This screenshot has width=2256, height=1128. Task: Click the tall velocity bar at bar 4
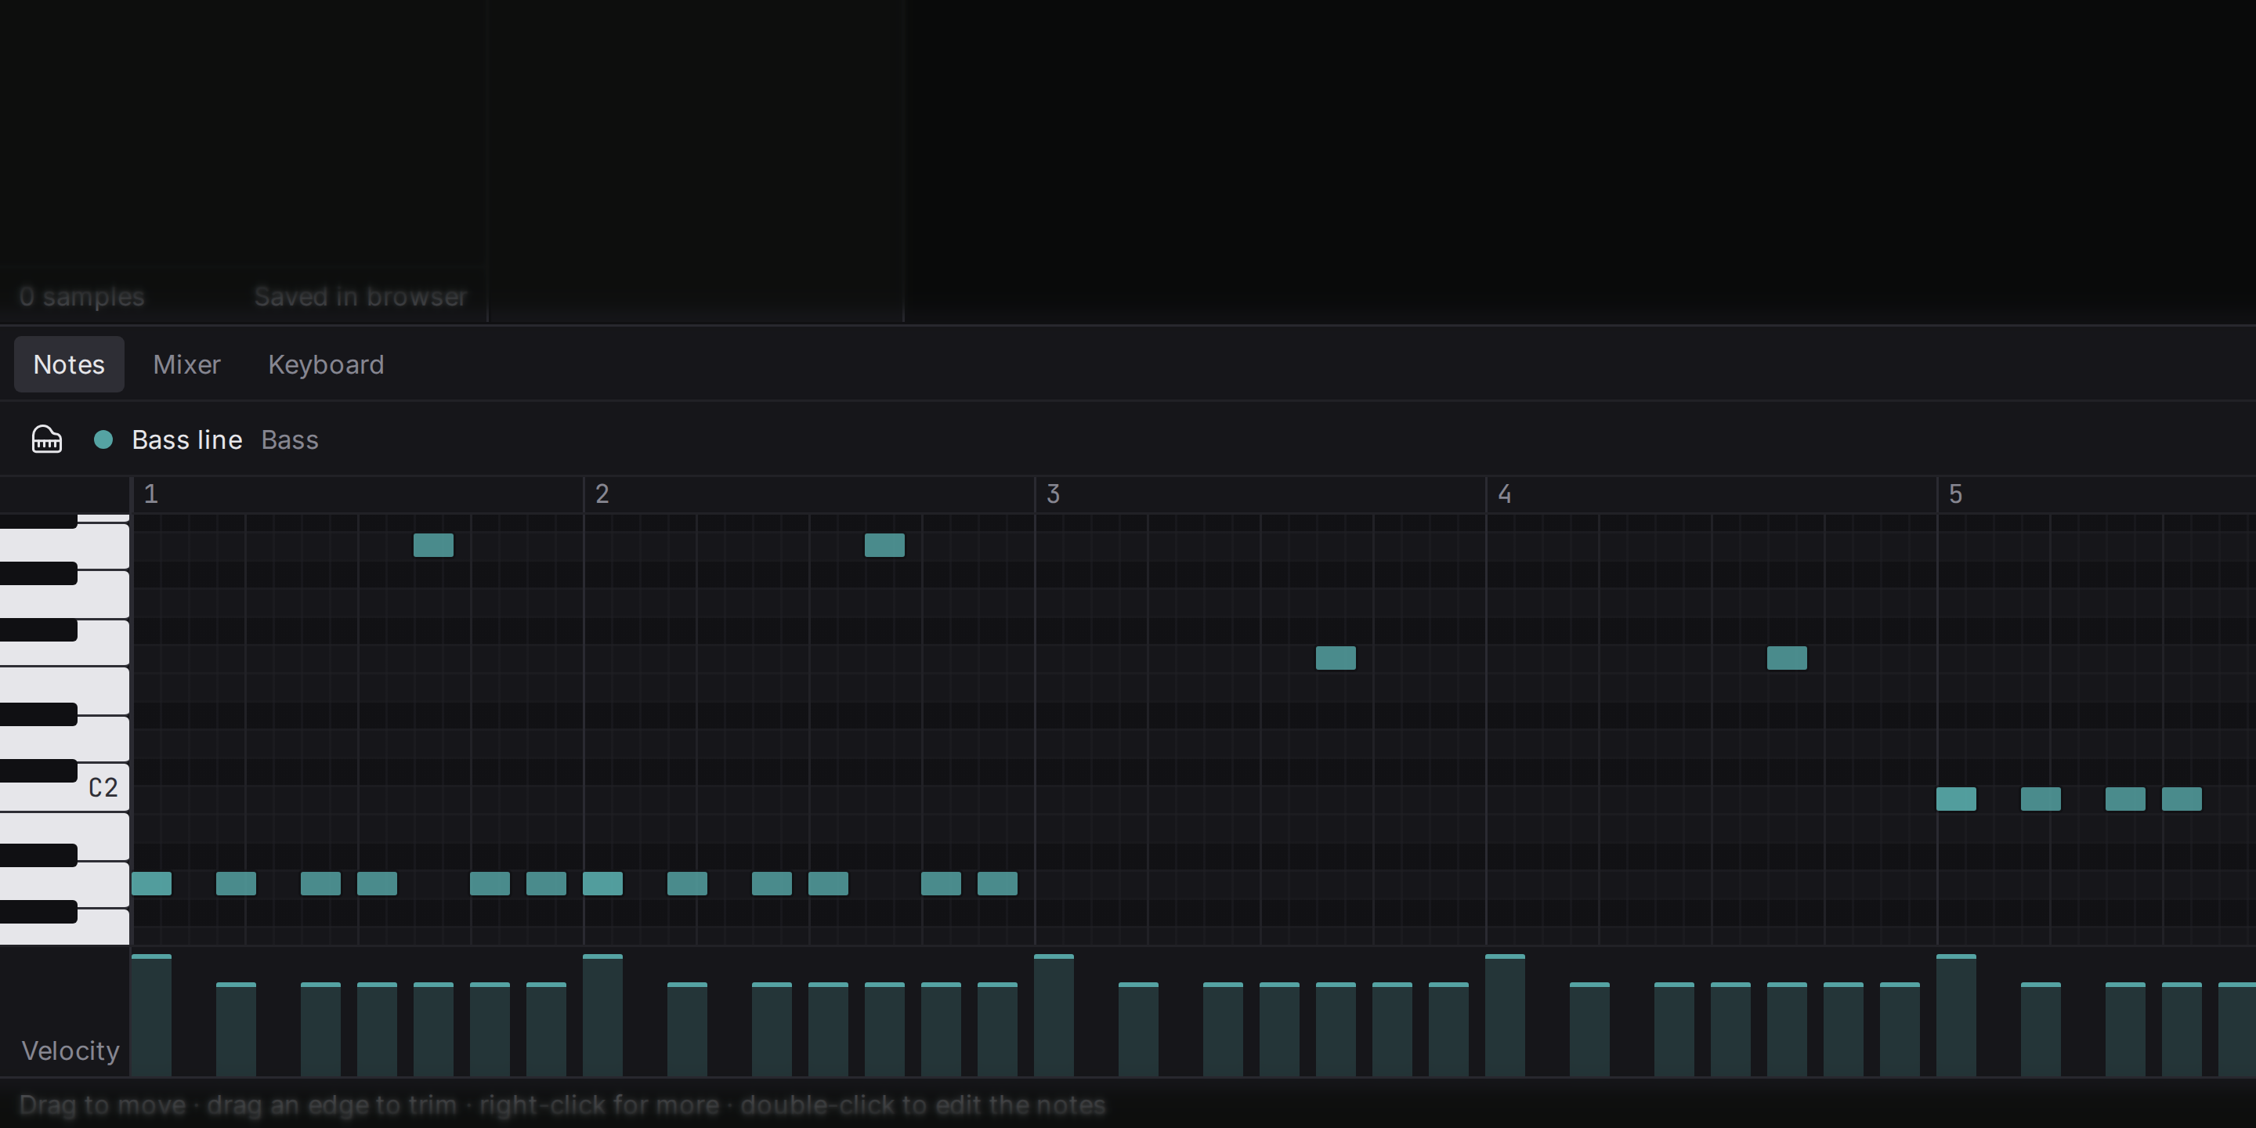(1505, 1015)
